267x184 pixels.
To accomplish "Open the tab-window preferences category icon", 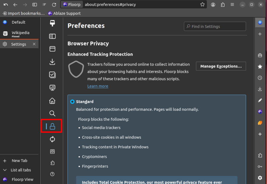I will tap(52, 49).
